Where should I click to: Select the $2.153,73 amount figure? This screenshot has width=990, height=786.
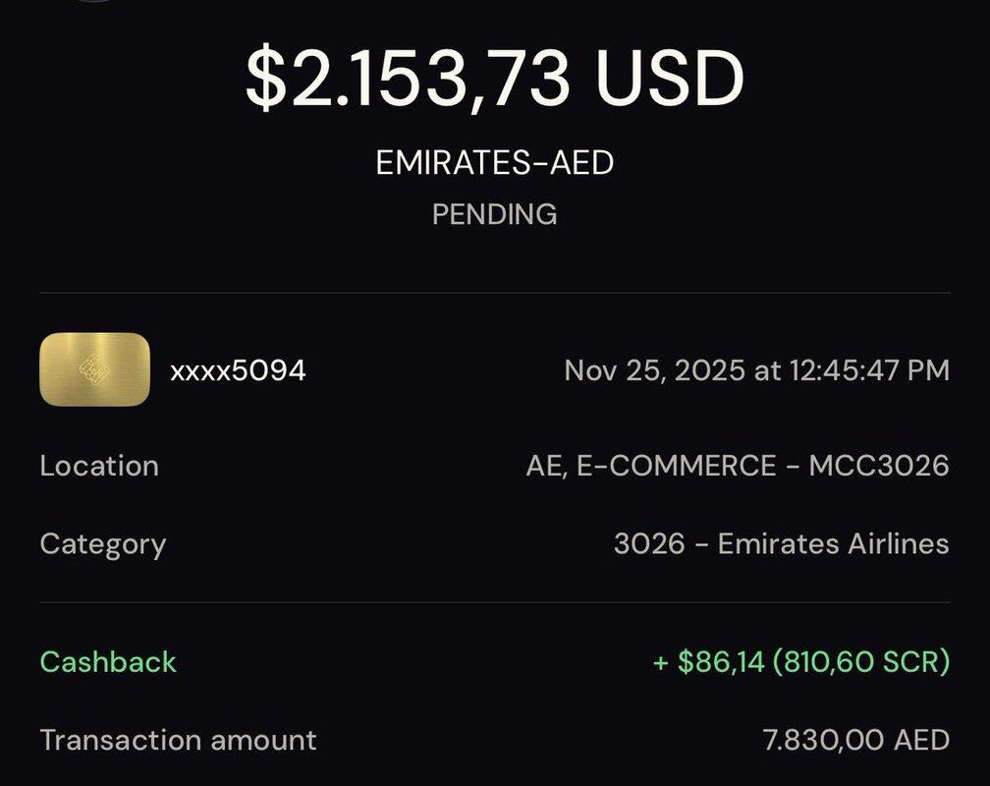(408, 79)
